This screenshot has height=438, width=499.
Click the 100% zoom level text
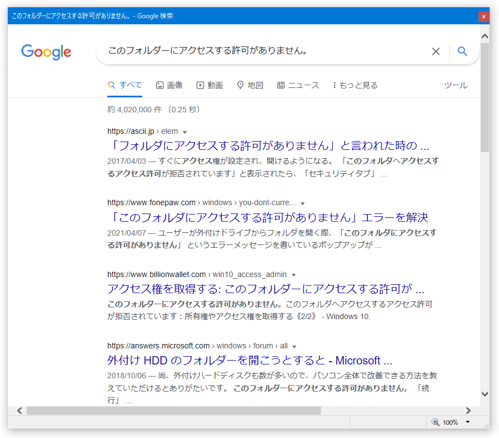pos(450,423)
